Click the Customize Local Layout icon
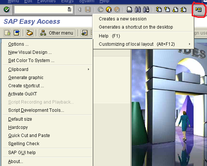 point(198,9)
